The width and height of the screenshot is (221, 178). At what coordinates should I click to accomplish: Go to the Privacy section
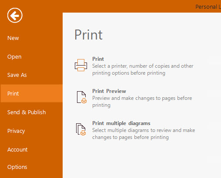[x=16, y=131]
